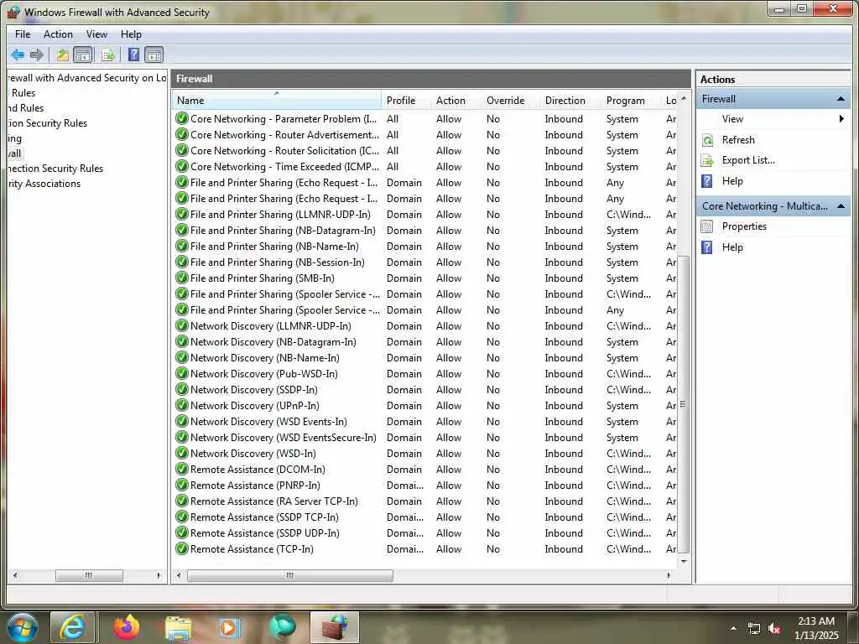Viewport: 859px width, 644px height.
Task: Toggle the Show/Hide Action Pane icon
Action: pyautogui.click(x=154, y=55)
